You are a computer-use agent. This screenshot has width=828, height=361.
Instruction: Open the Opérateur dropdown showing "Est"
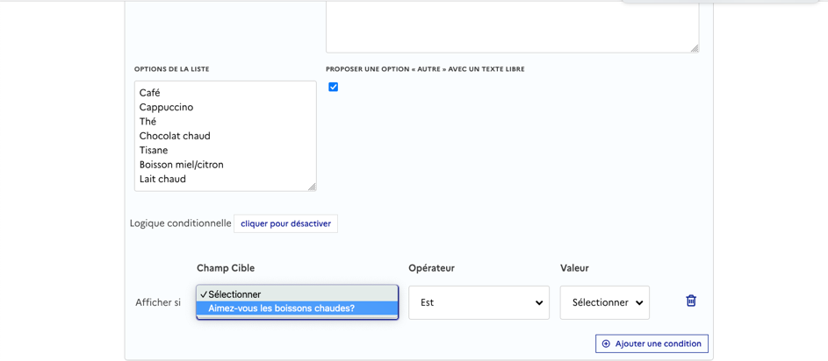[x=479, y=302]
